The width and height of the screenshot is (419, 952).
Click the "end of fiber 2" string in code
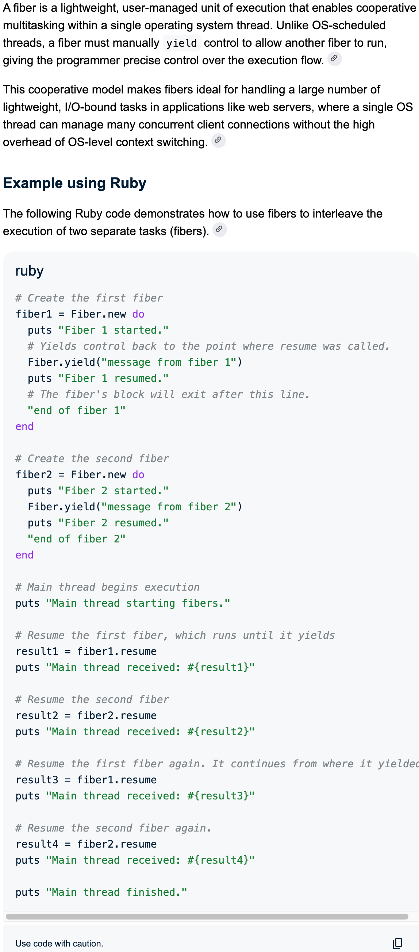[x=77, y=539]
